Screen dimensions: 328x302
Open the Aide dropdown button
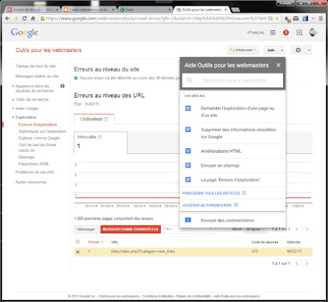click(x=274, y=50)
